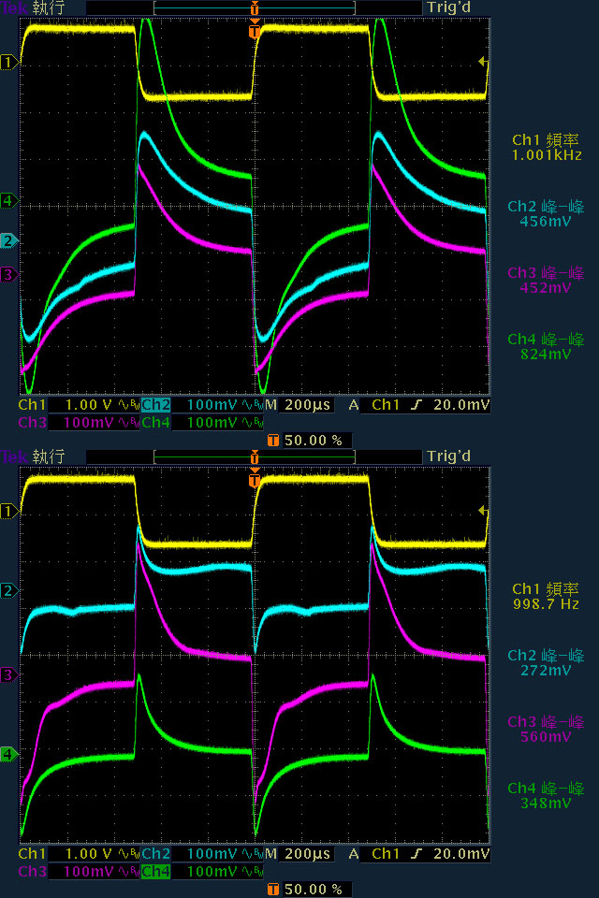Click the cyan channel 2 ground marker in lower capture
This screenshot has height=898, width=599.
pos(8,590)
